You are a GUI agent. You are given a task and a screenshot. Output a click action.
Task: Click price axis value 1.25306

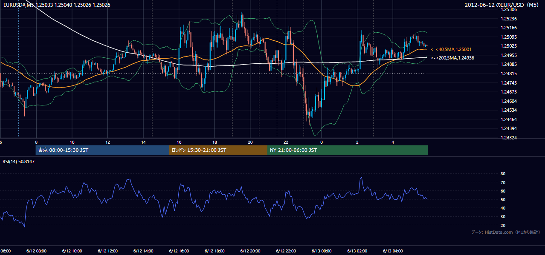coord(509,9)
